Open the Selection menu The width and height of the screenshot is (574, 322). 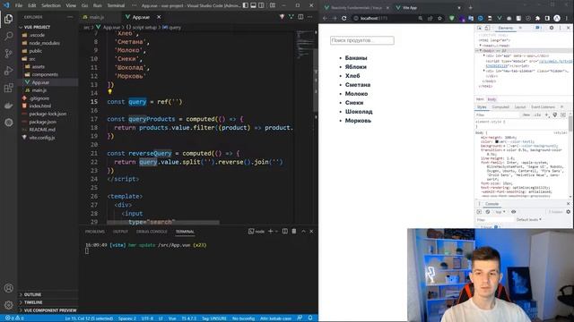[x=51, y=5]
